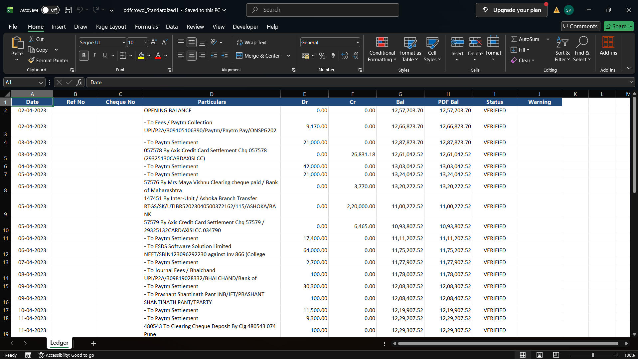The height and width of the screenshot is (359, 638).
Task: Click the zoom slider handle
Action: pos(593,355)
